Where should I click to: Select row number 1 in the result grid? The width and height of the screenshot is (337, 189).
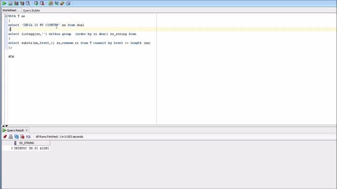[12, 148]
